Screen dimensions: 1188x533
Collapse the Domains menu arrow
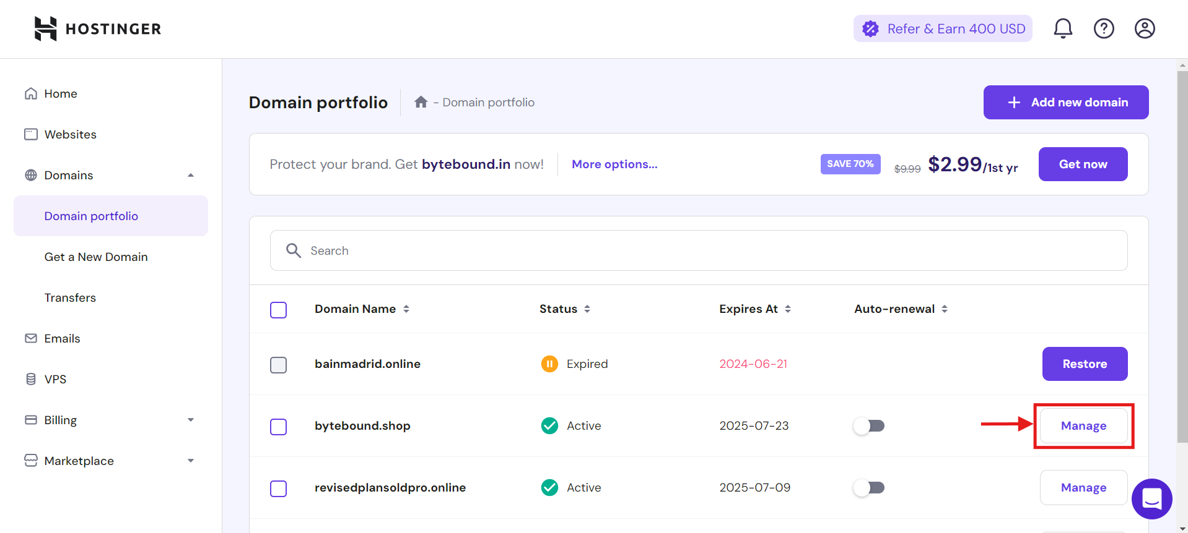(191, 175)
